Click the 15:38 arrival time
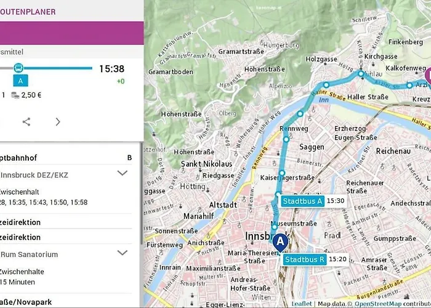This screenshot has height=308, width=431. click(x=111, y=69)
